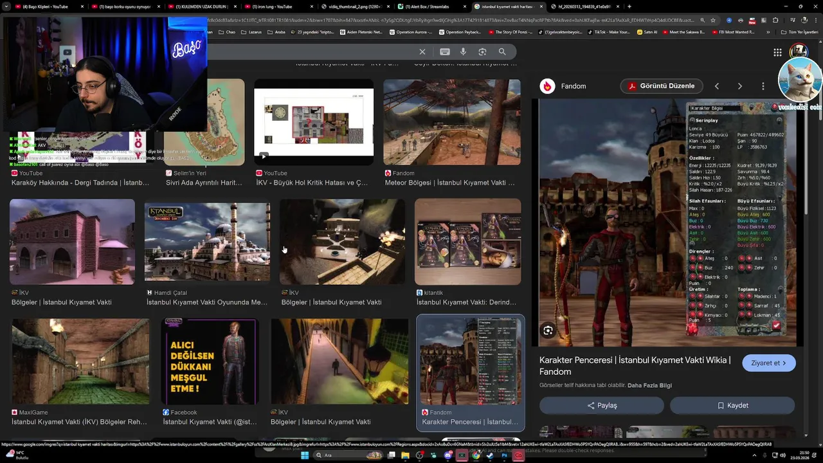Open the Google apps grid

tap(777, 52)
